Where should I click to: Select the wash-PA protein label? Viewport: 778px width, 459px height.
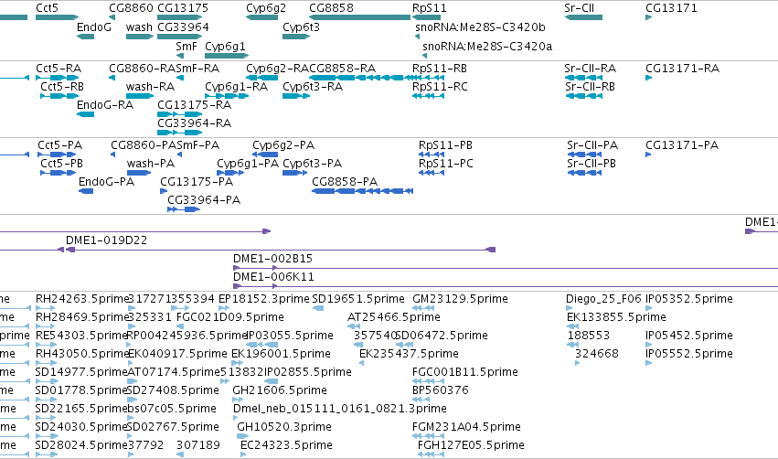pos(151,164)
